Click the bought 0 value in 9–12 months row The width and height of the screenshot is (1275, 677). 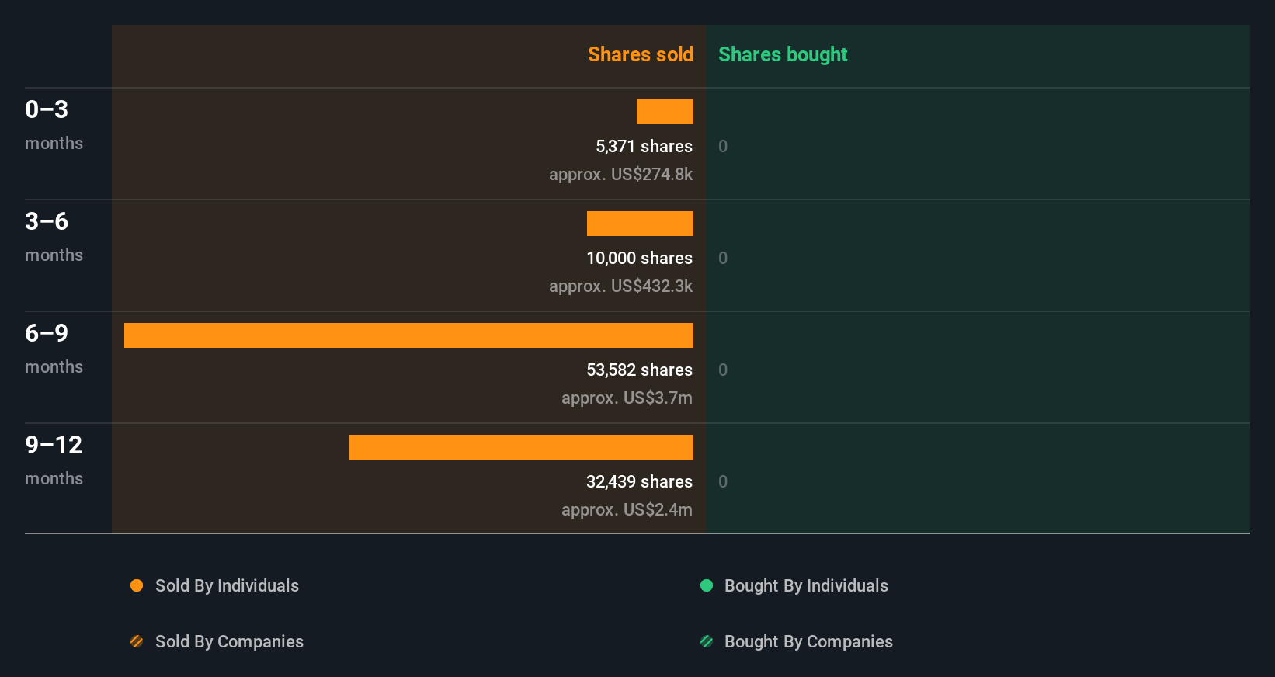(723, 481)
